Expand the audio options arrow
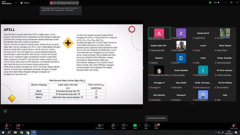 tap(10, 125)
